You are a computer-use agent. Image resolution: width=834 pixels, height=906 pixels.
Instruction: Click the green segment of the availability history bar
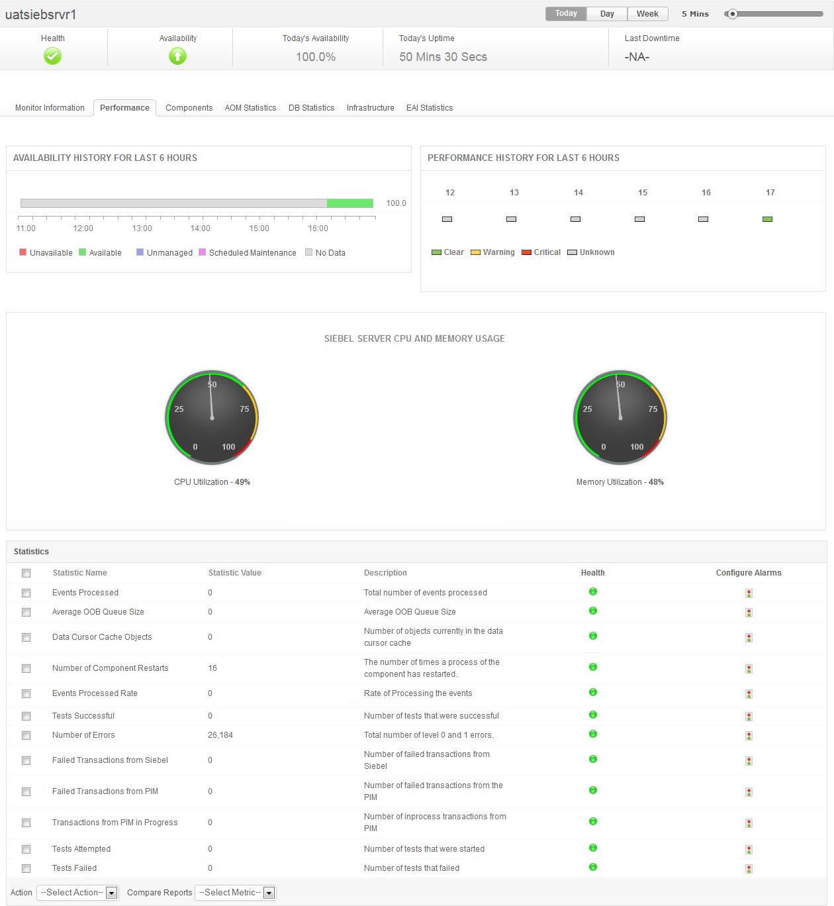351,203
